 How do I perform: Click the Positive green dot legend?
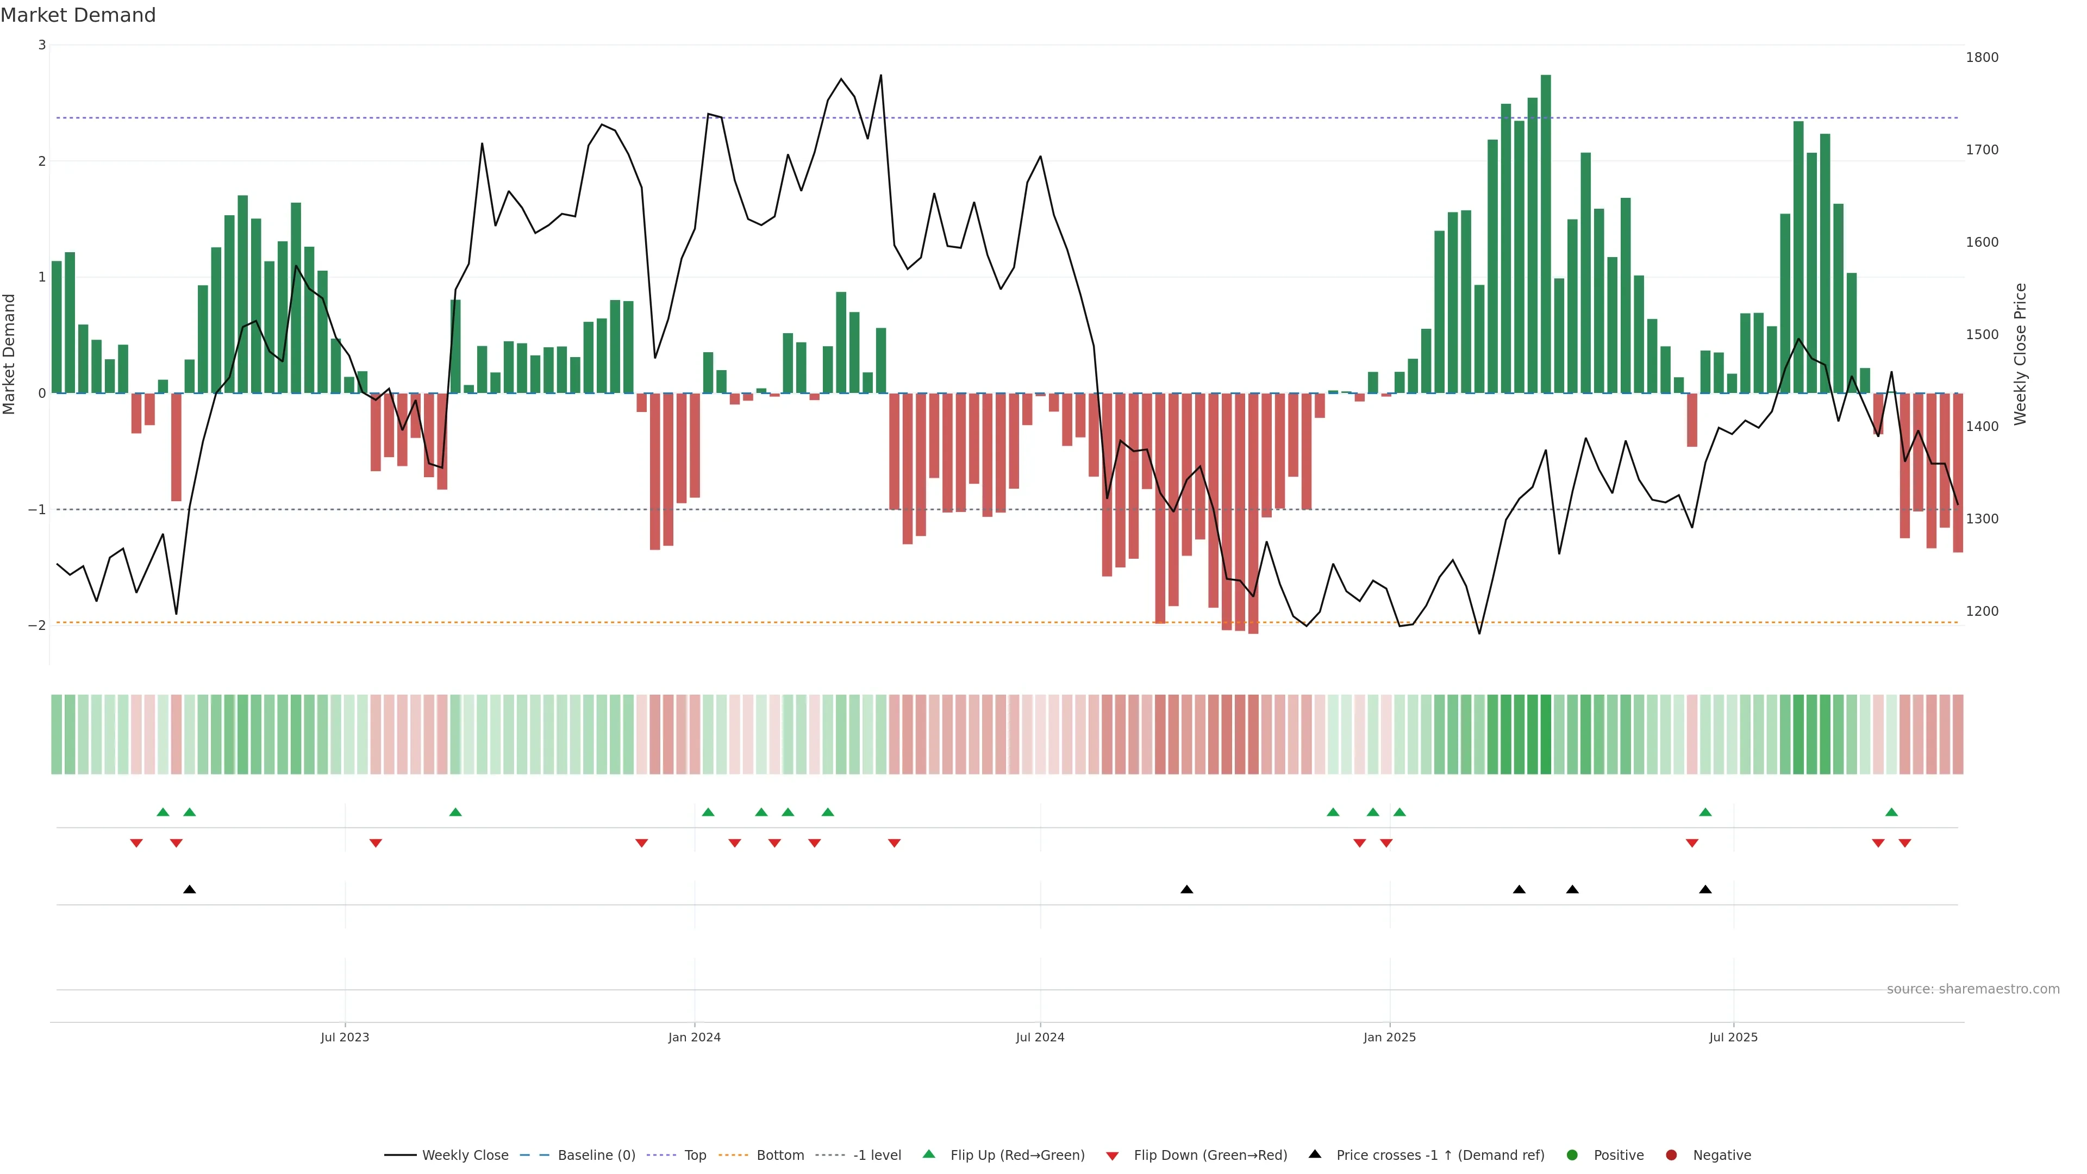tap(1572, 1156)
